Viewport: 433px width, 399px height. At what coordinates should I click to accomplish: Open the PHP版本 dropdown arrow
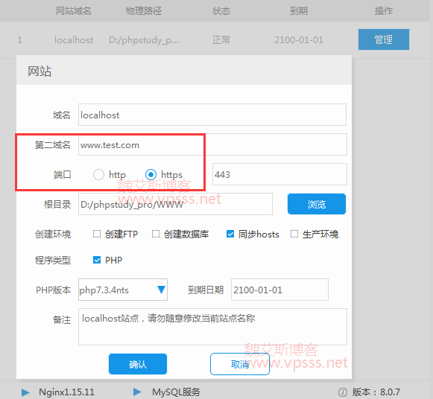161,290
